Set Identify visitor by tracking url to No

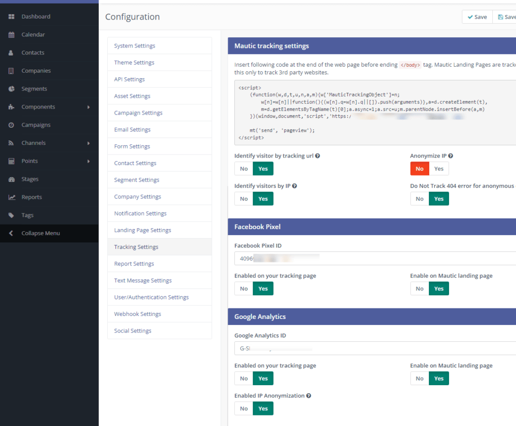tap(244, 169)
